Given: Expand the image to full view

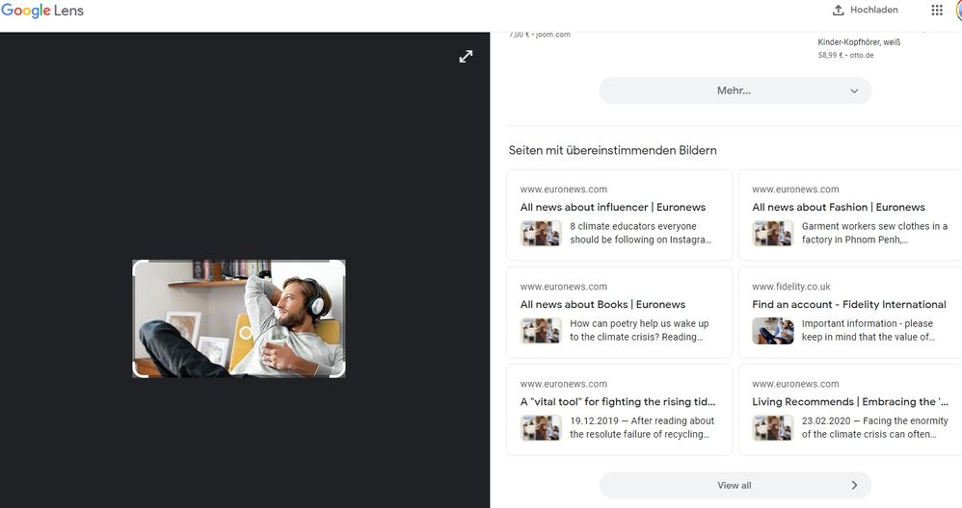Looking at the screenshot, I should tap(467, 57).
